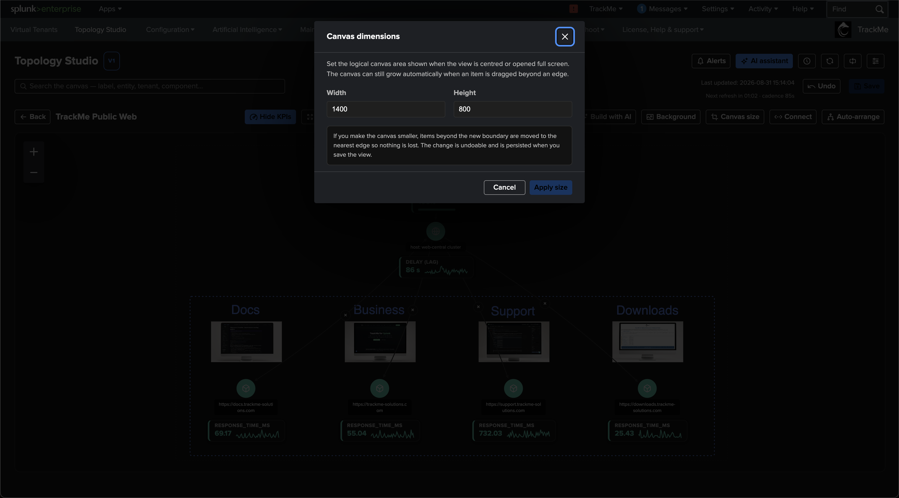Click the canvas zoom in plus icon

34,152
